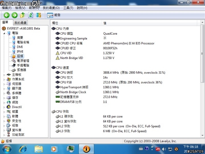Switch to the 我的最愛 tab
This screenshot has width=205, height=154.
pyautogui.click(x=20, y=23)
